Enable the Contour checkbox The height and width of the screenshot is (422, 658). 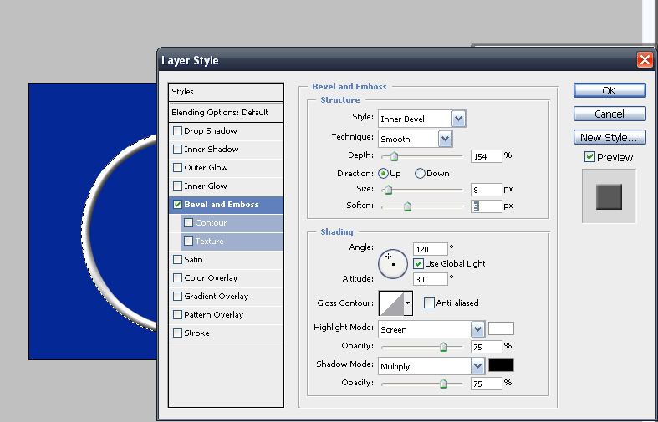188,223
